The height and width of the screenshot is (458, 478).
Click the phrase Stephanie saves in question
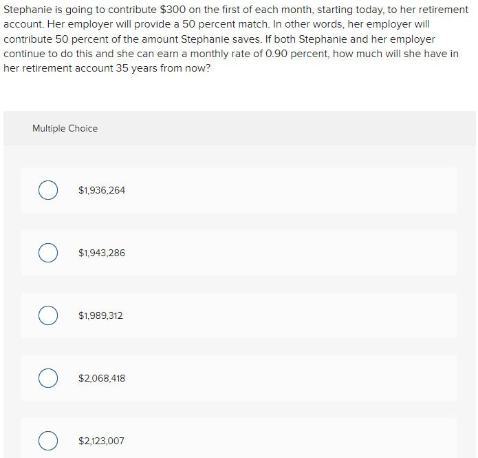(221, 39)
